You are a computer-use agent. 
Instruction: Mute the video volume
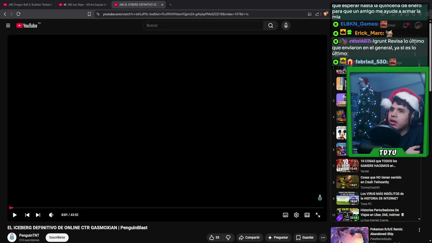[x=51, y=215]
